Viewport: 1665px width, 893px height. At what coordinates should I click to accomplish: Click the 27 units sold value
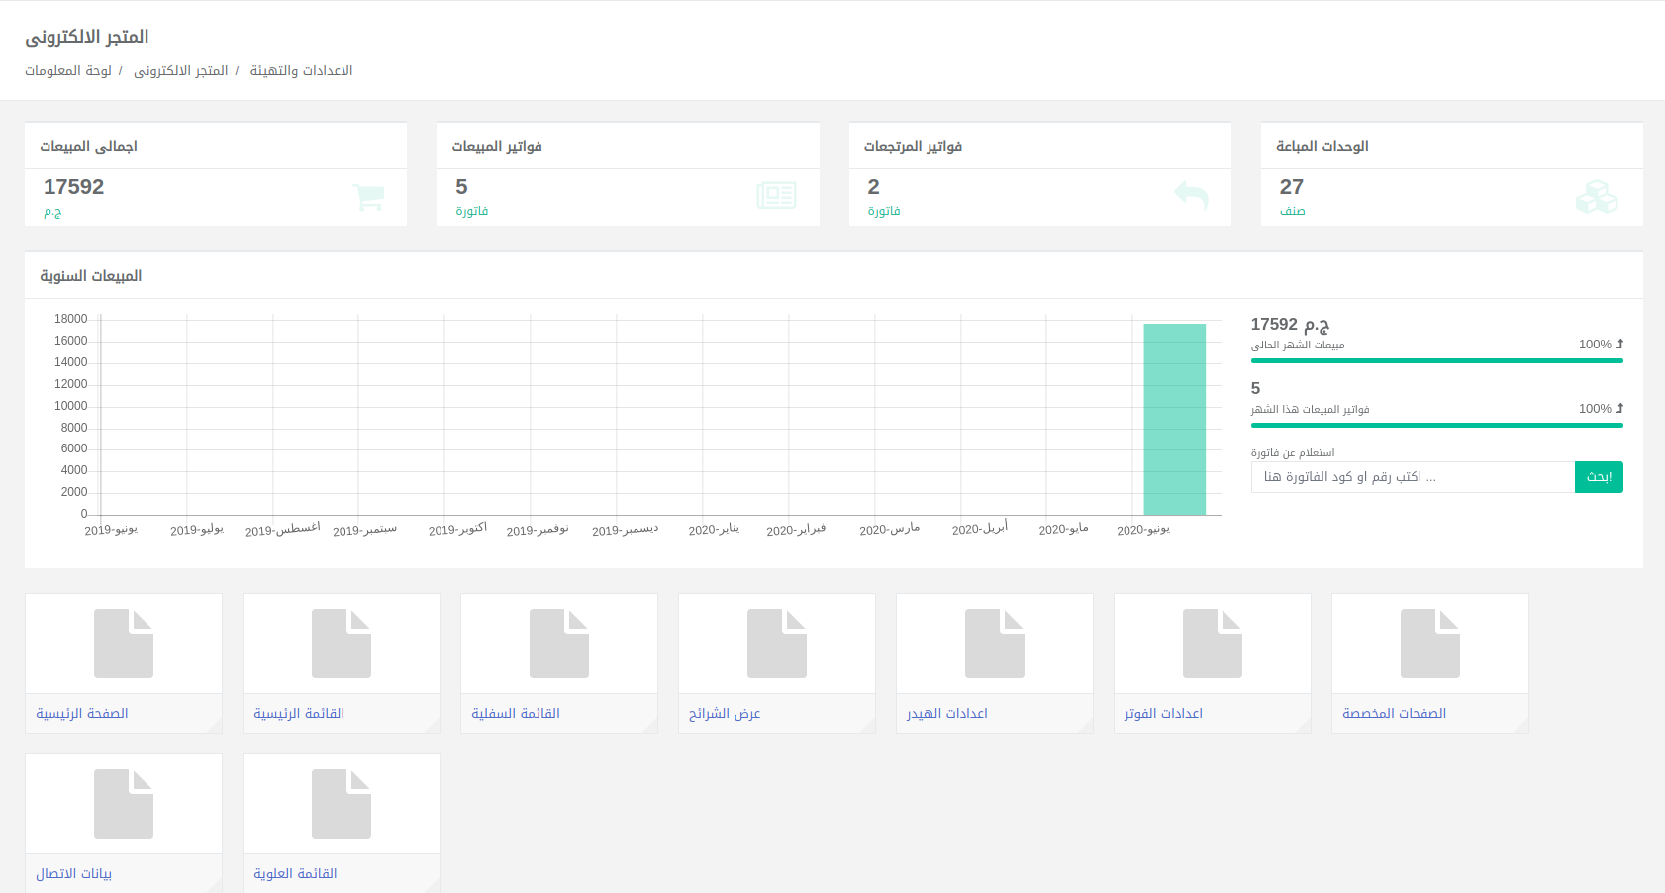[x=1292, y=186]
